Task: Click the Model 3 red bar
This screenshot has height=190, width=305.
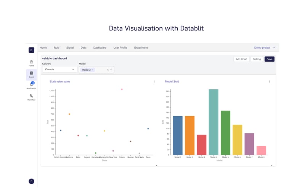Action: pyautogui.click(x=202, y=145)
